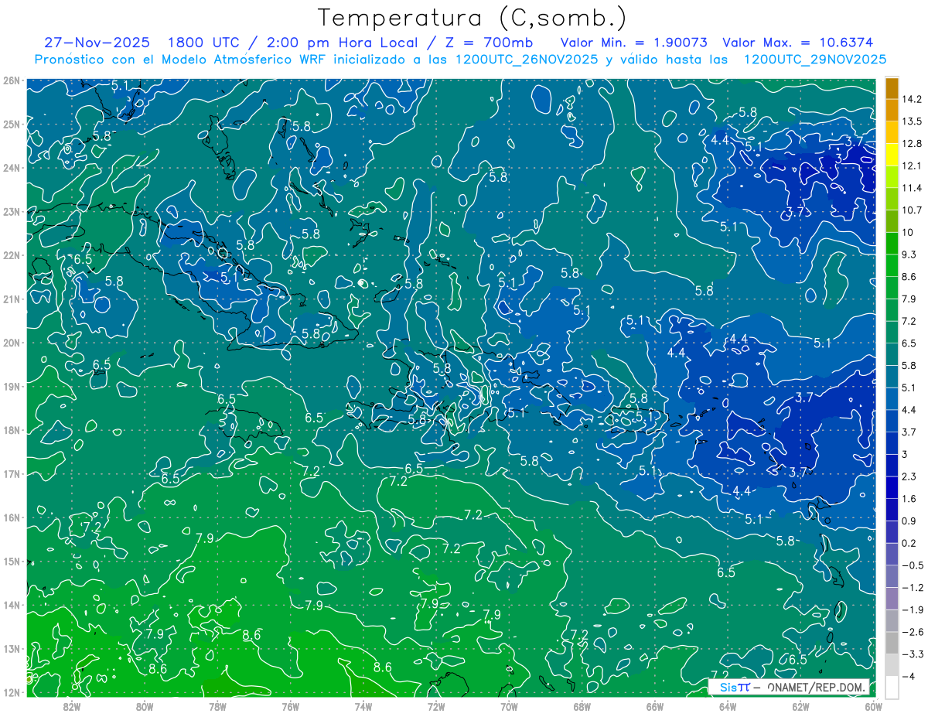Click the 1.6 color scale label
Image resolution: width=928 pixels, height=717 pixels.
909,499
